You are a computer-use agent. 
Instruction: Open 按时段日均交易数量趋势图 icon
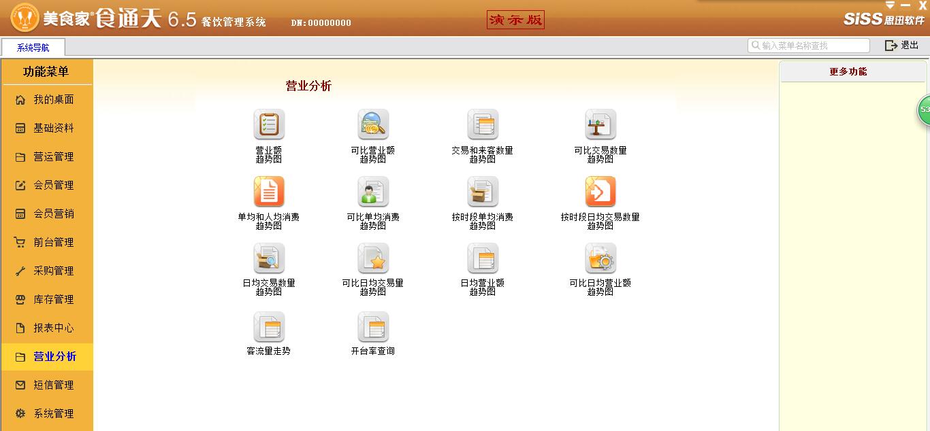[600, 192]
